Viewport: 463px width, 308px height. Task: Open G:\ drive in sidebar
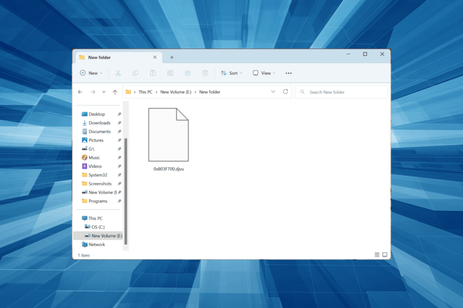click(x=91, y=149)
